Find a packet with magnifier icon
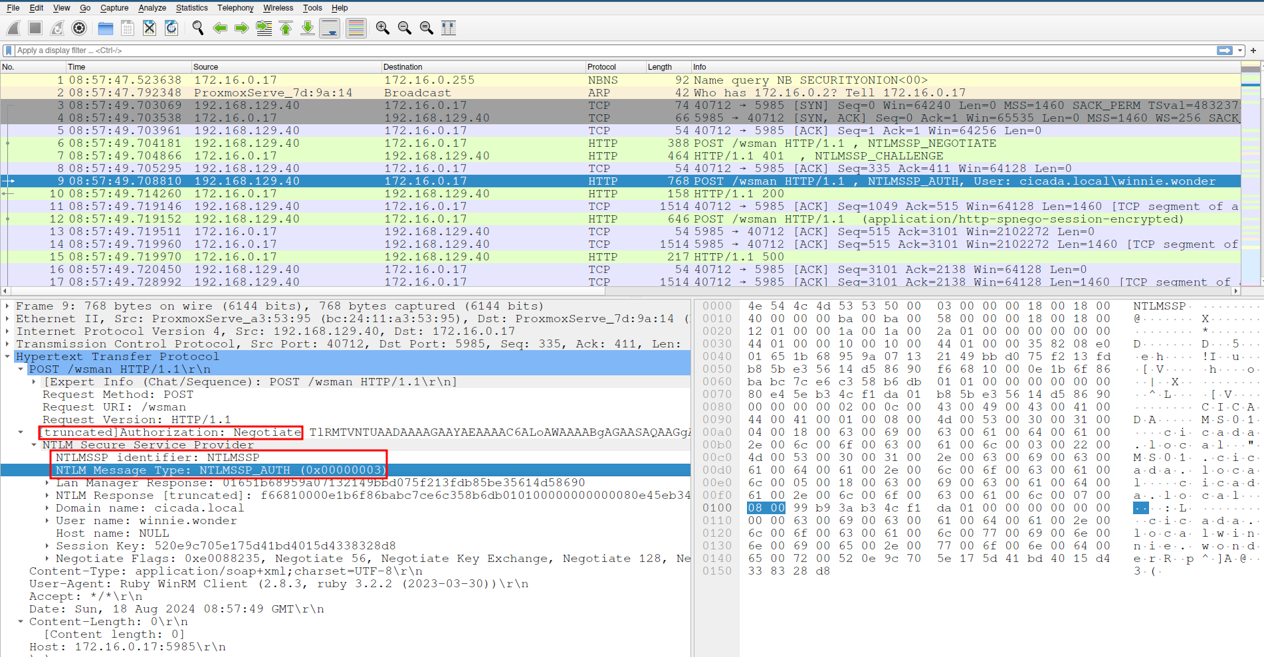Image resolution: width=1264 pixels, height=657 pixels. pos(198,28)
